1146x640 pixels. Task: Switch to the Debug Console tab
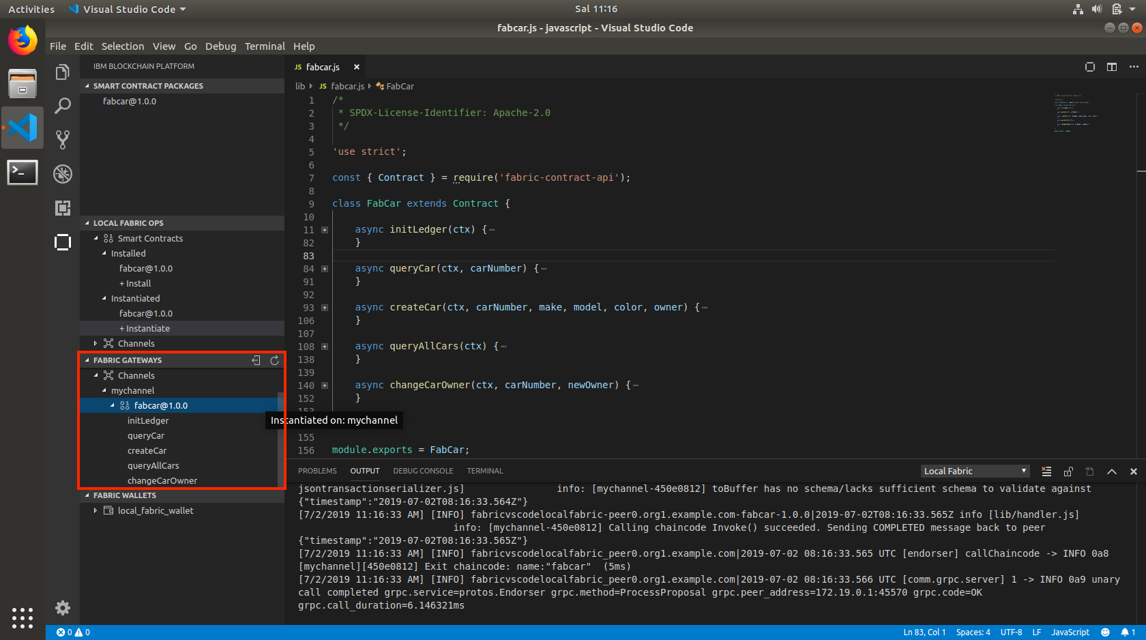click(423, 471)
